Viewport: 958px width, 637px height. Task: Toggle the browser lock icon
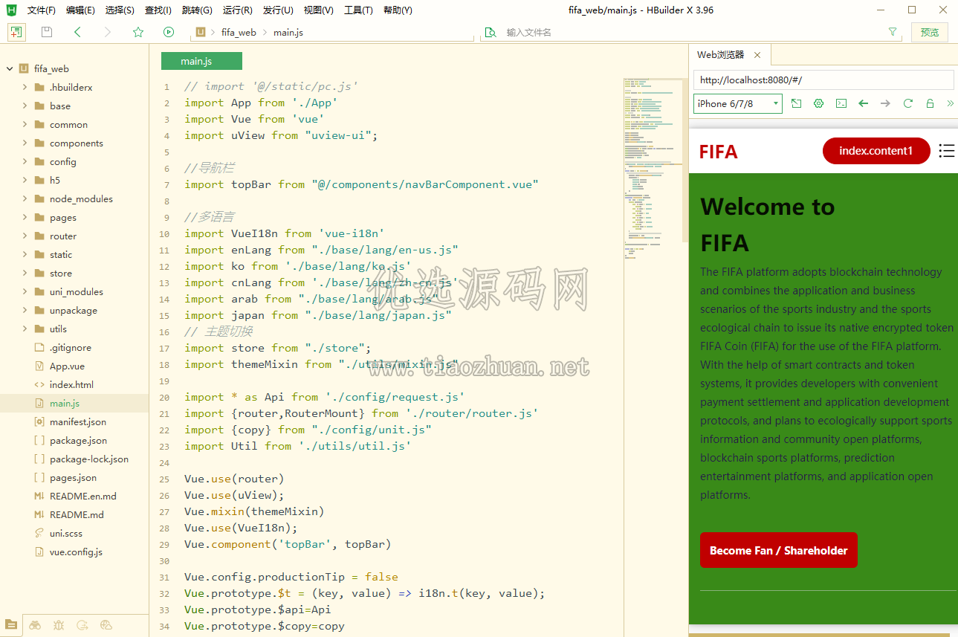[x=930, y=103]
